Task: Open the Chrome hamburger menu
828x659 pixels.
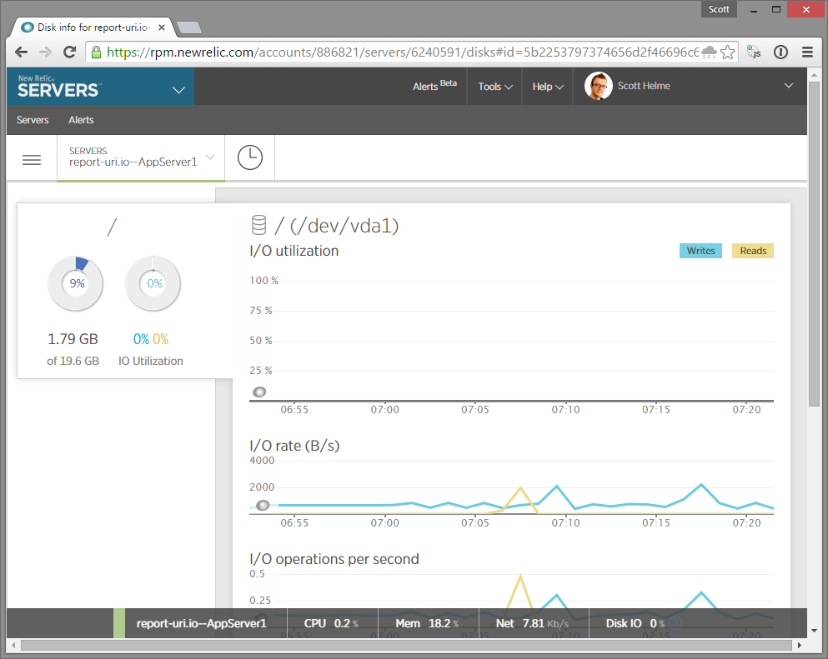Action: tap(807, 52)
